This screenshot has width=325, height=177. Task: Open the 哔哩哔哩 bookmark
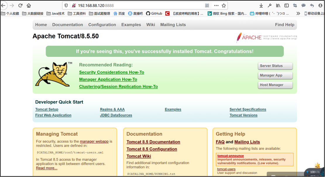269,13
